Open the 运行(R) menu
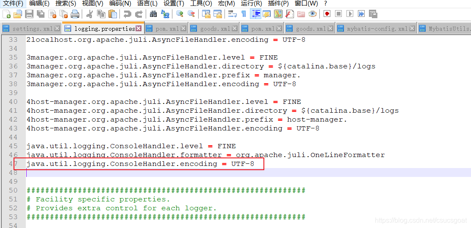Image resolution: width=471 pixels, height=228 pixels. tap(252, 4)
